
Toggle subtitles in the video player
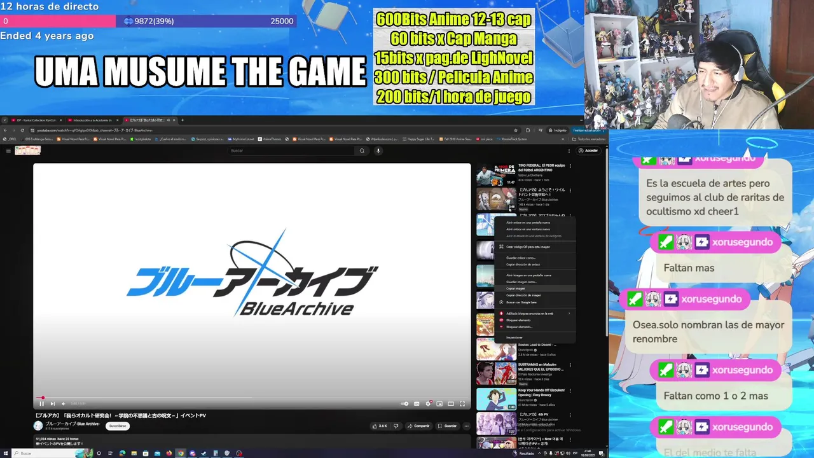pos(417,403)
